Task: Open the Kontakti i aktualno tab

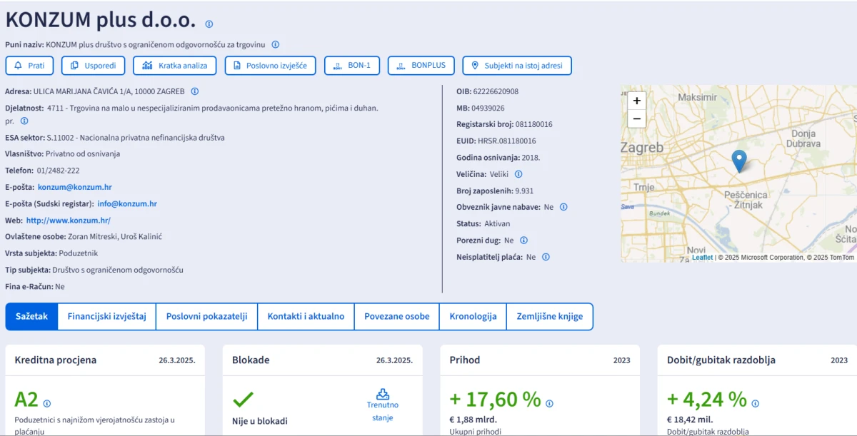Action: pyautogui.click(x=306, y=316)
